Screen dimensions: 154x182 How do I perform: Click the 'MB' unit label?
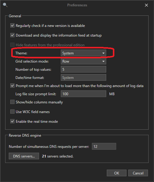(112, 94)
